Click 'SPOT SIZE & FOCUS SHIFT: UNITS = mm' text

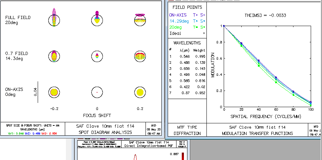click(32, 125)
